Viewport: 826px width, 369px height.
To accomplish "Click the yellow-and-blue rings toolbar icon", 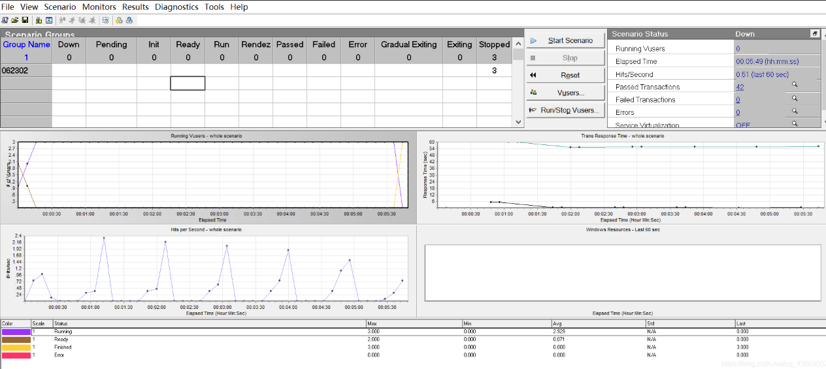I will point(119,20).
